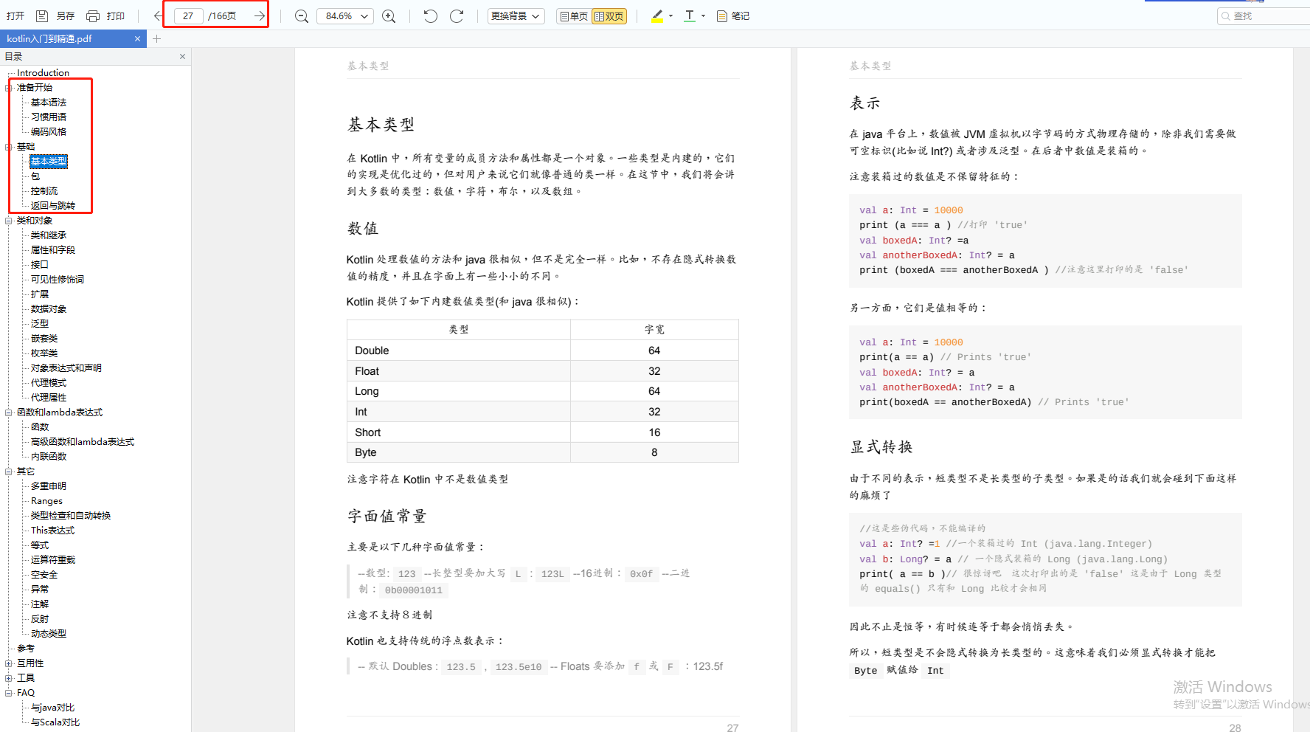
Task: Open 基本语法 outline entry
Action: point(49,102)
